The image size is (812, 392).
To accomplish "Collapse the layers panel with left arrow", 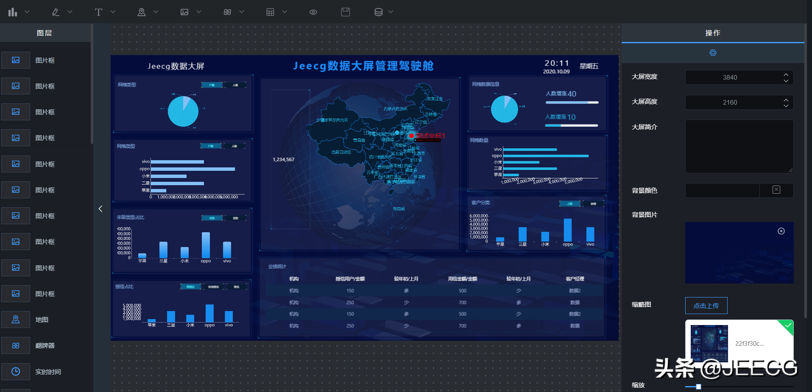I will 100,209.
